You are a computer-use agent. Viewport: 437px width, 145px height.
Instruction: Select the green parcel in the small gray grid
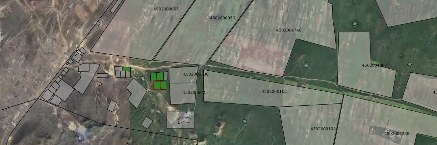click(126, 69)
